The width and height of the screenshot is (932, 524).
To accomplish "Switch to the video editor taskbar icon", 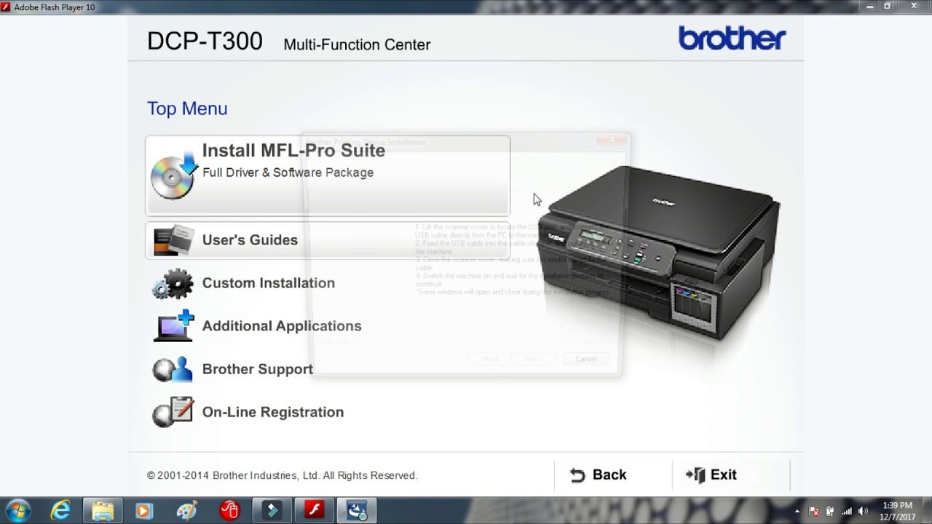I will (x=272, y=511).
